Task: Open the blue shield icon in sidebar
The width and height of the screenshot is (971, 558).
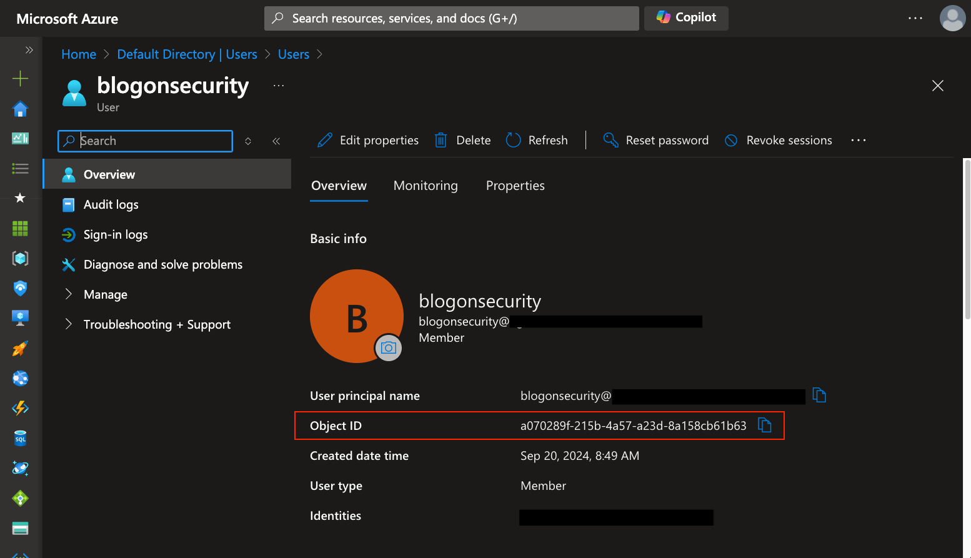Action: coord(21,288)
